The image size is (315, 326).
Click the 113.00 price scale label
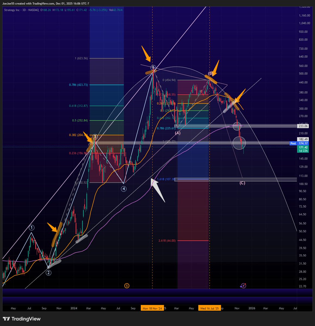tap(303, 176)
